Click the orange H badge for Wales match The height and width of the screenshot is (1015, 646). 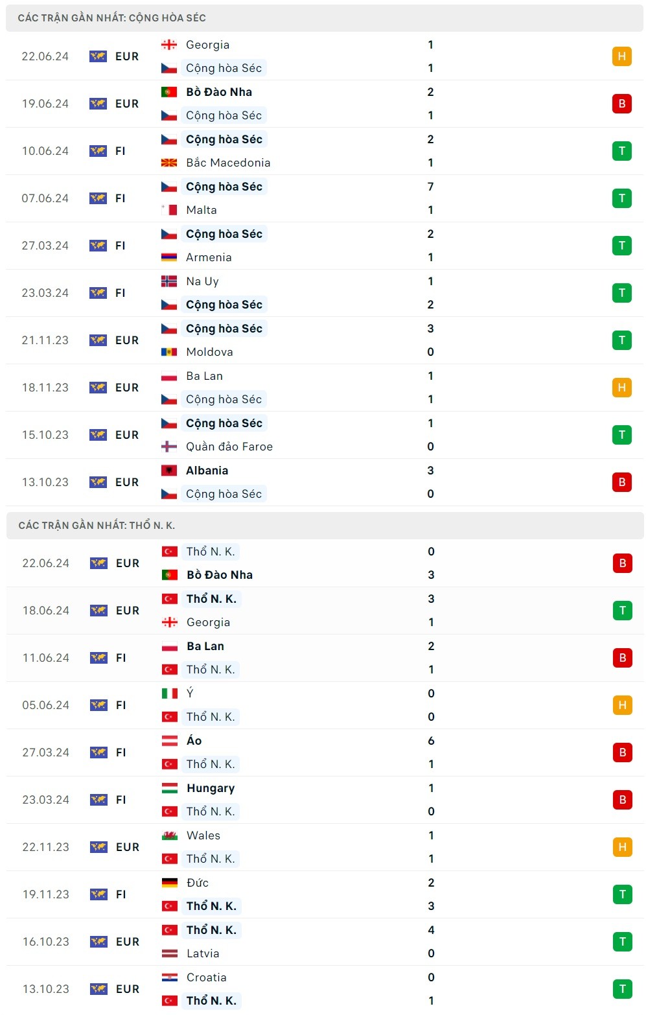622,847
